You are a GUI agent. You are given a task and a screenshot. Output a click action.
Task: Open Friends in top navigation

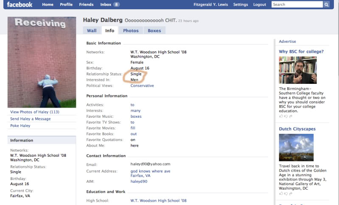click(x=86, y=5)
